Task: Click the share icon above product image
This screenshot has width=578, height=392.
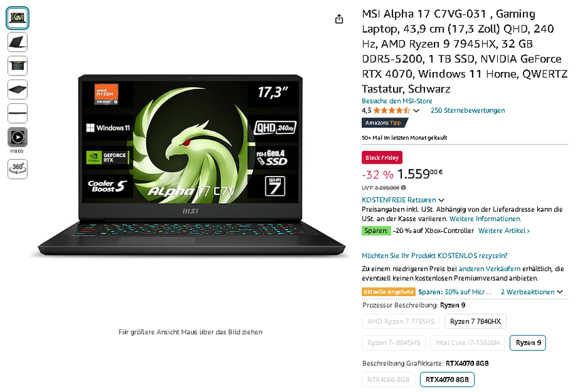Action: [339, 19]
